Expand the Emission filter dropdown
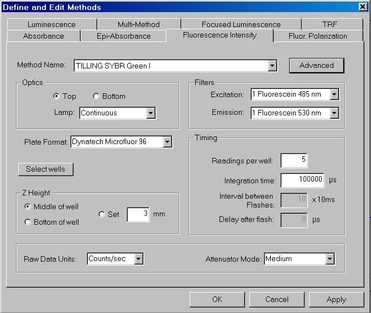The width and height of the screenshot is (371, 313). (334, 113)
